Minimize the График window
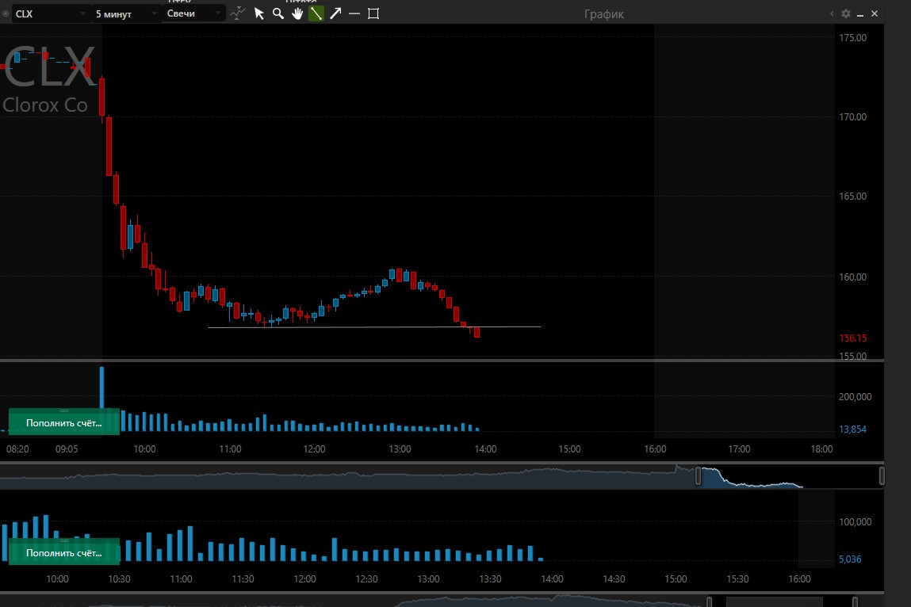The image size is (911, 607). point(860,14)
